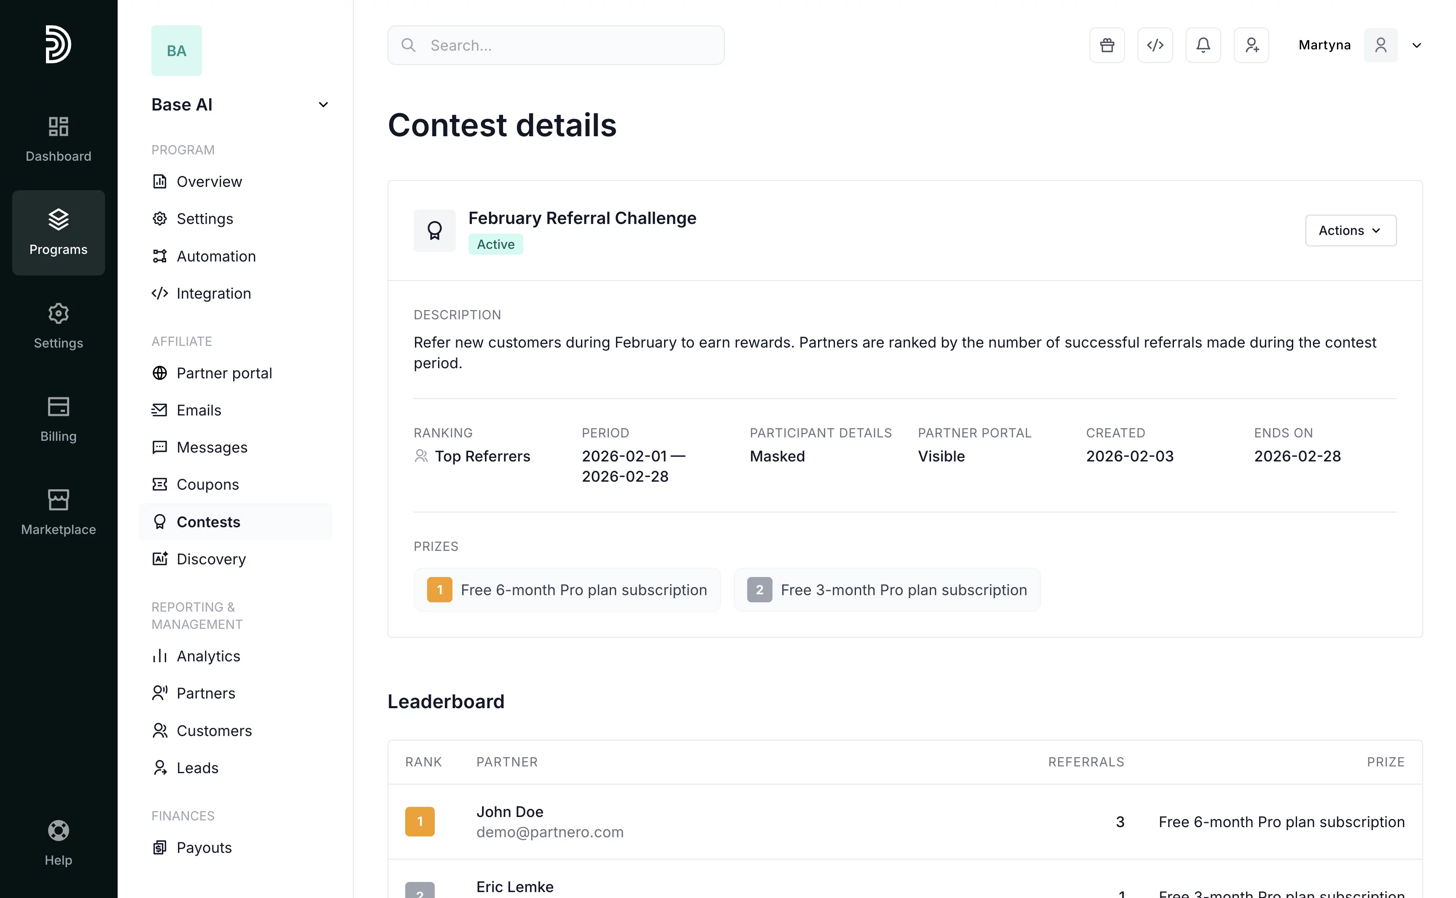Image resolution: width=1456 pixels, height=898 pixels.
Task: Click John Doe partner name in leaderboard
Action: pos(509,811)
